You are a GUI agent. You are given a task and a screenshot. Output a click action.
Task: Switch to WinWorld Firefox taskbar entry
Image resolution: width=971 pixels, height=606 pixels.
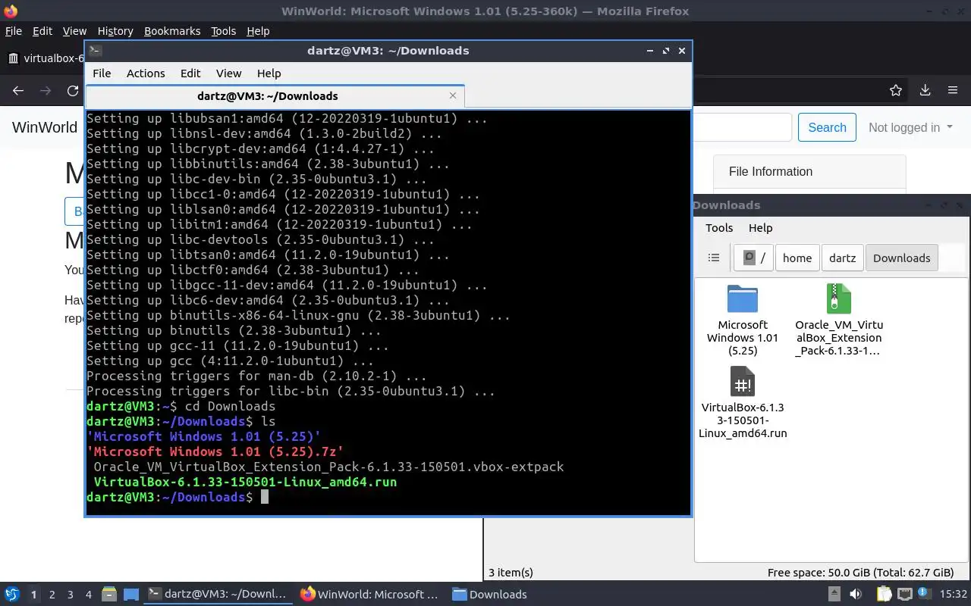(369, 595)
